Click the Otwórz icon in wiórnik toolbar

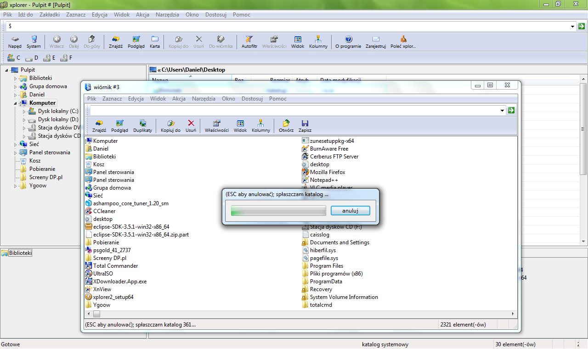286,126
